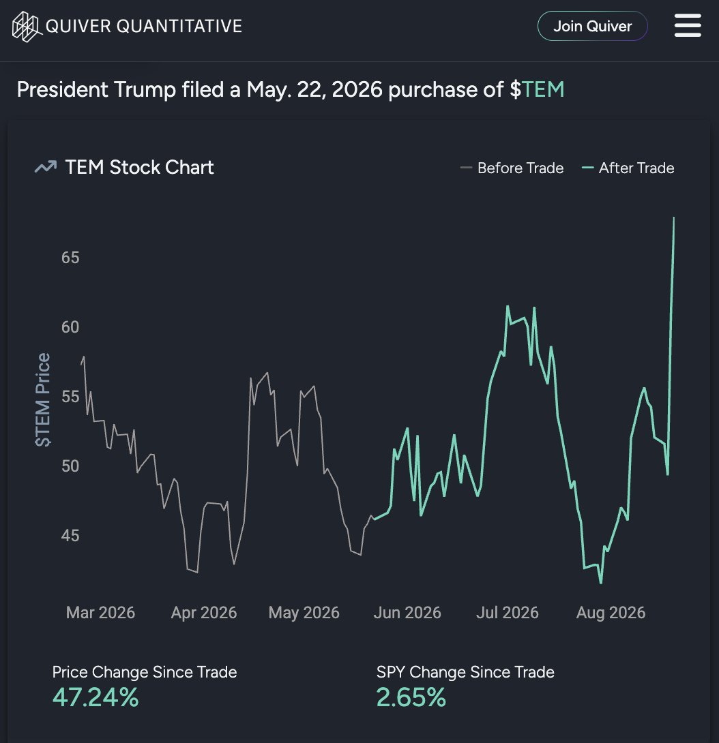
Task: Click the Aug 2026 axis label
Action: tap(611, 613)
